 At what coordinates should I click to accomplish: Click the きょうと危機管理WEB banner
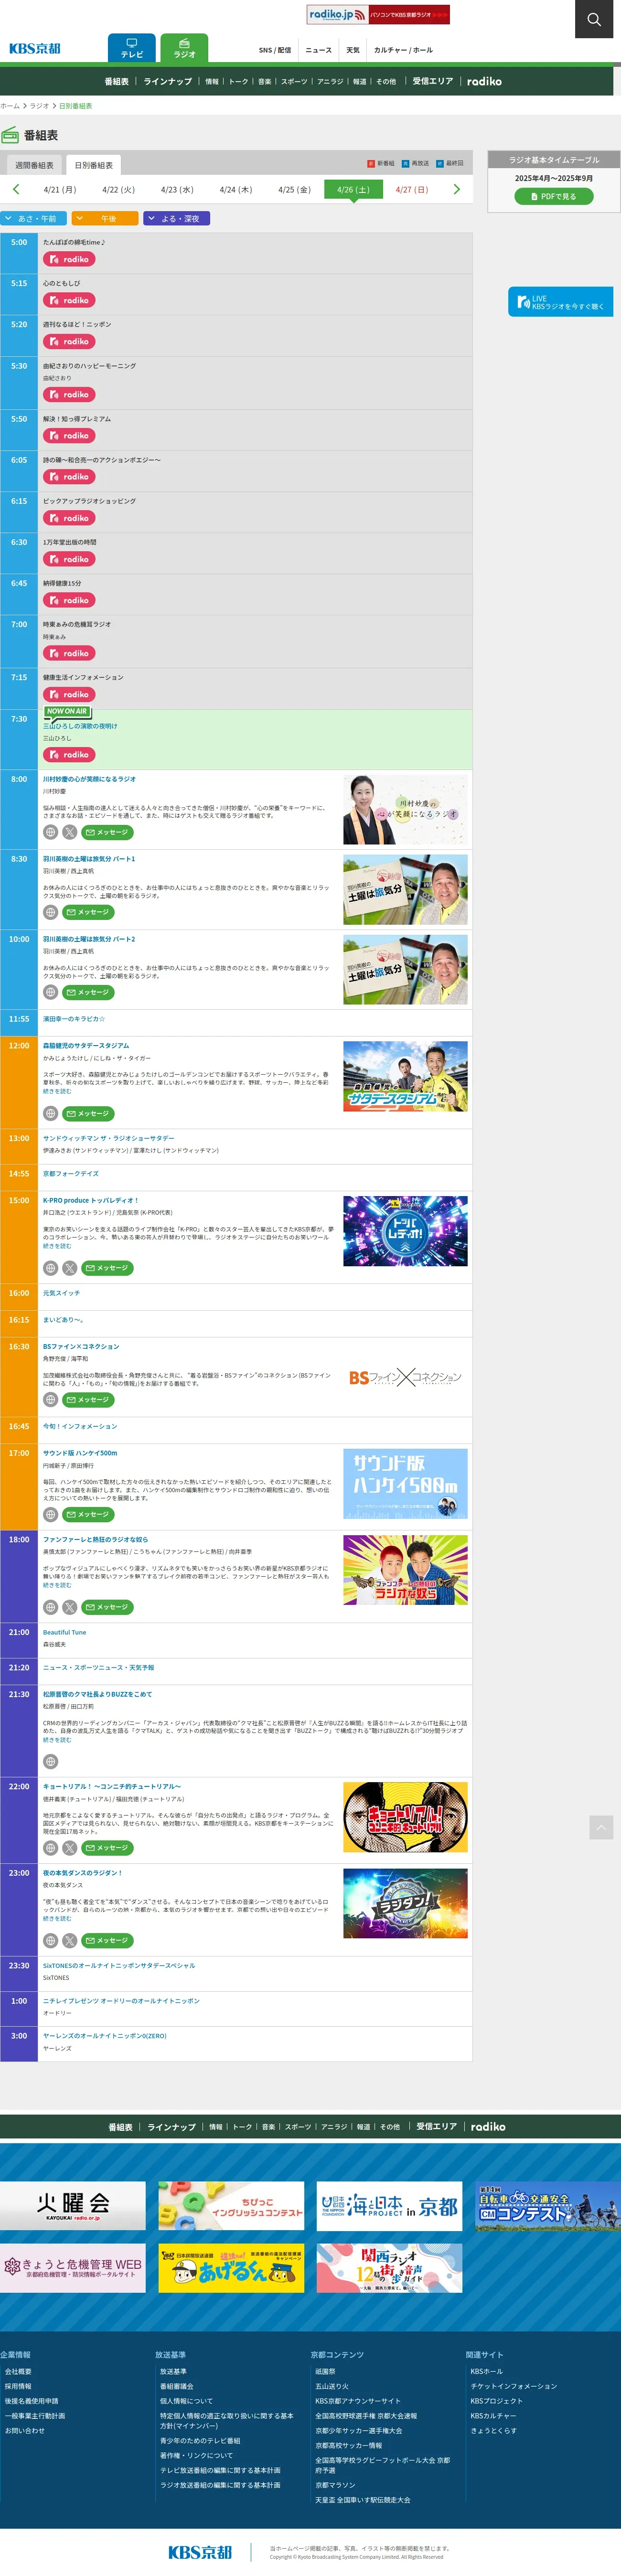[73, 2268]
